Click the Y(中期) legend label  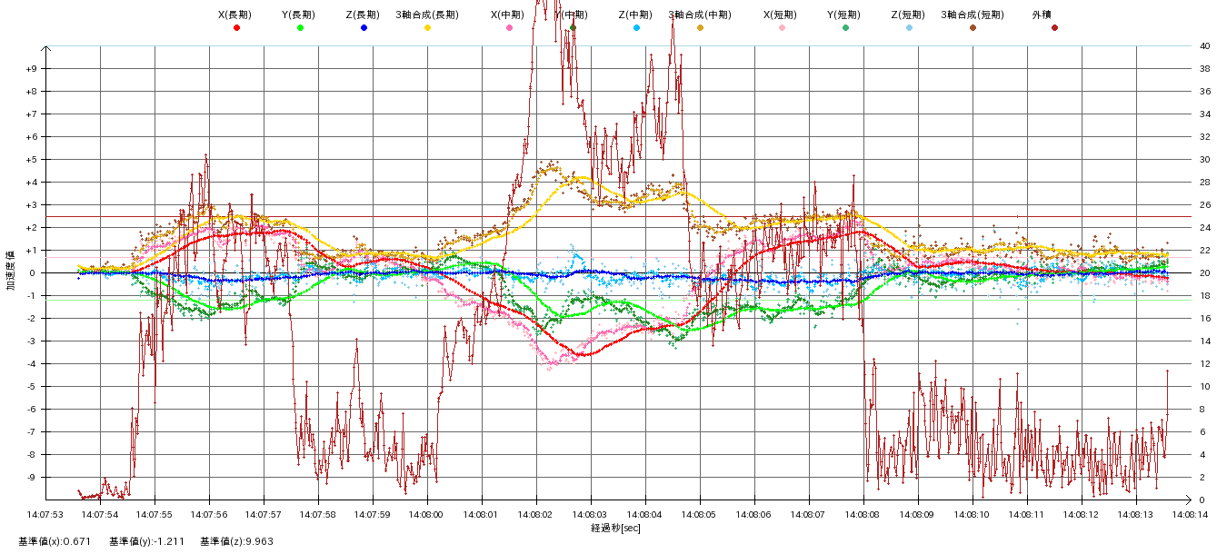[x=573, y=15]
